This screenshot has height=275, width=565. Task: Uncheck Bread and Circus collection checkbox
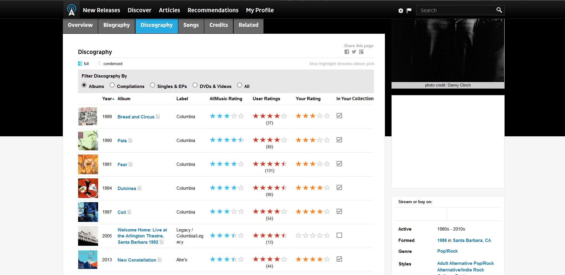pos(339,116)
